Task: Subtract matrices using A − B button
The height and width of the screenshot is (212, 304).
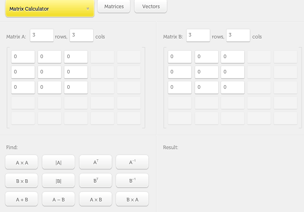Action: pos(59,199)
